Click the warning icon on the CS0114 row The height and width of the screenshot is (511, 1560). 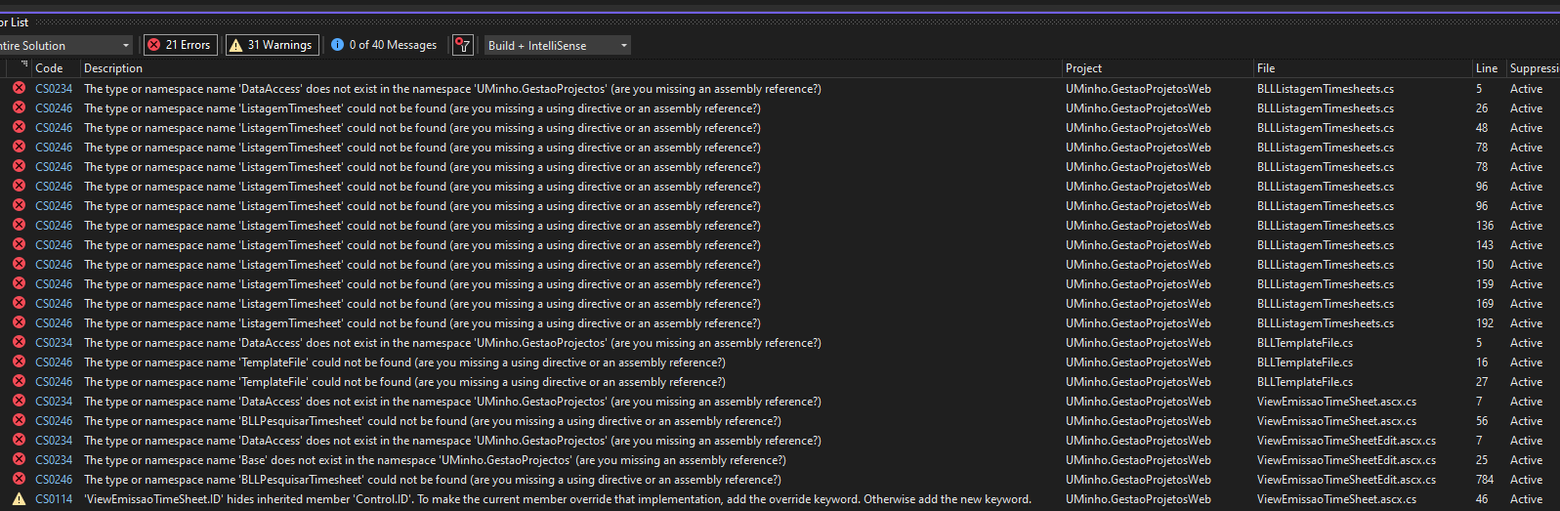(x=19, y=499)
